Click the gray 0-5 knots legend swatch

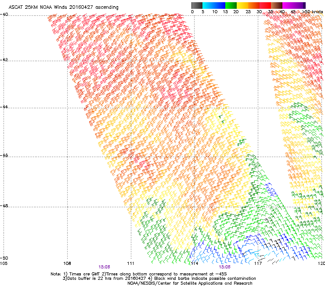[x=197, y=5]
